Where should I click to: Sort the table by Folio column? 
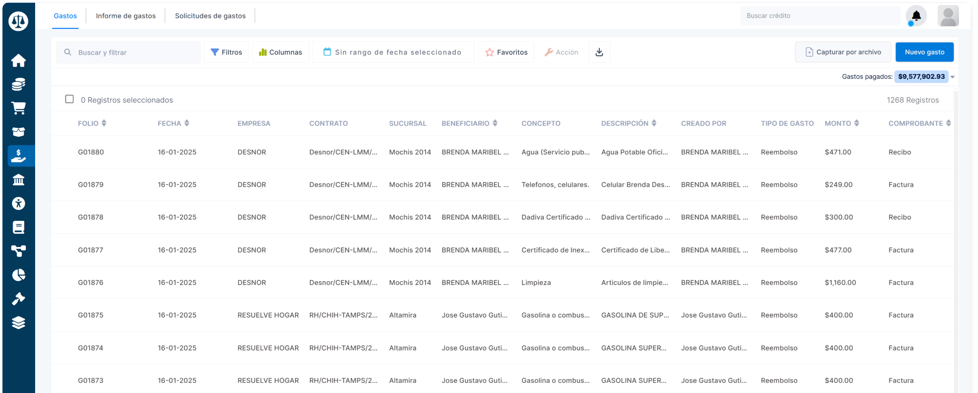104,123
